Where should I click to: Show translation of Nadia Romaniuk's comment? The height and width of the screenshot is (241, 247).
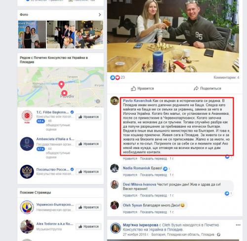point(153,175)
